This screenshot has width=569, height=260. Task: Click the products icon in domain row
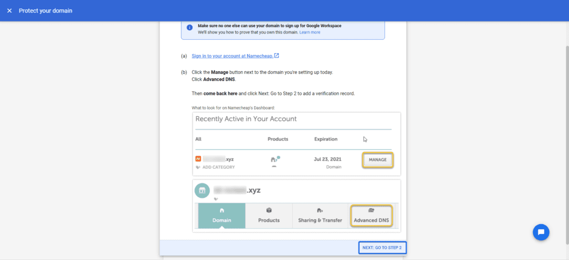click(276, 159)
